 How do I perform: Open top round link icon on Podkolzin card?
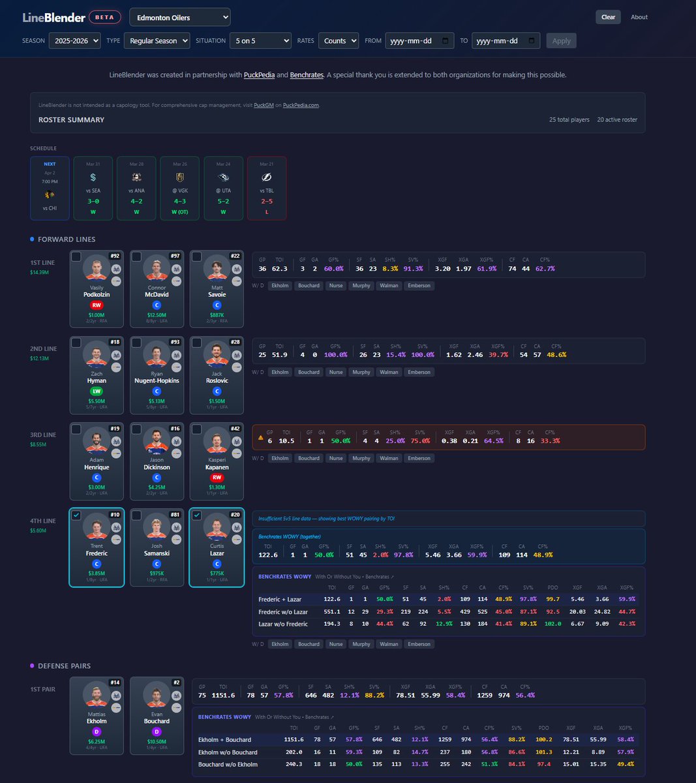point(116,269)
